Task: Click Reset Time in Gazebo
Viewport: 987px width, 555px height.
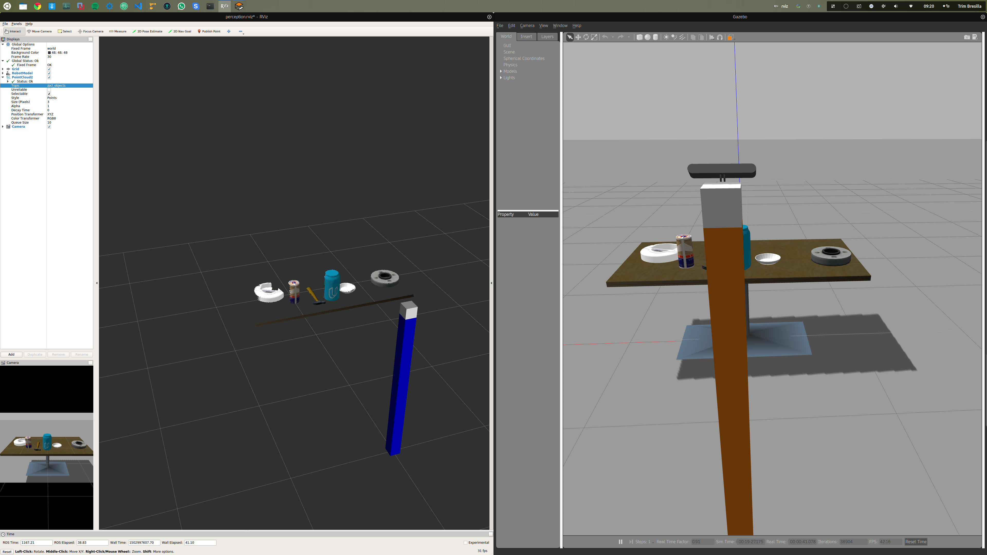Action: click(x=916, y=542)
